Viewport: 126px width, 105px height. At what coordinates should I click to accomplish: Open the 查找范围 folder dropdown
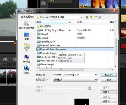pyautogui.click(x=59, y=17)
